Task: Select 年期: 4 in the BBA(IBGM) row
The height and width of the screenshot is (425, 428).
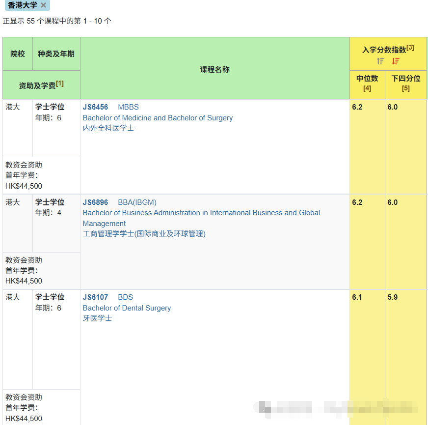Action: coord(48,213)
